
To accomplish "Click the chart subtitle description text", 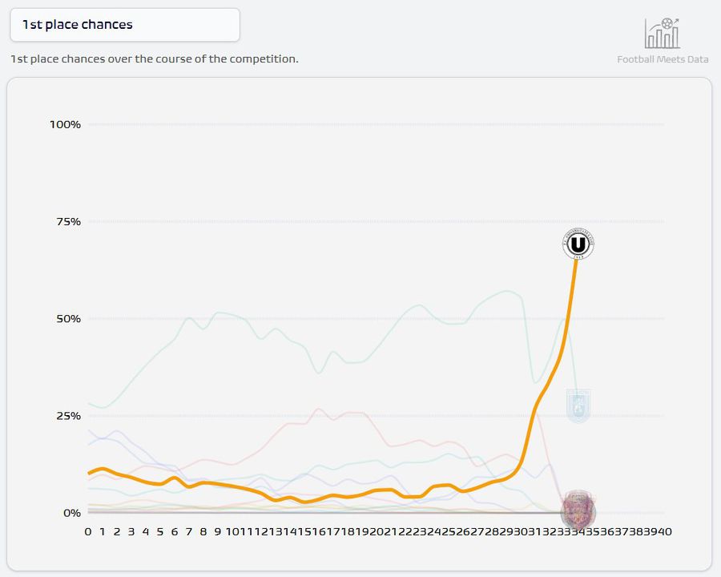I will (154, 59).
